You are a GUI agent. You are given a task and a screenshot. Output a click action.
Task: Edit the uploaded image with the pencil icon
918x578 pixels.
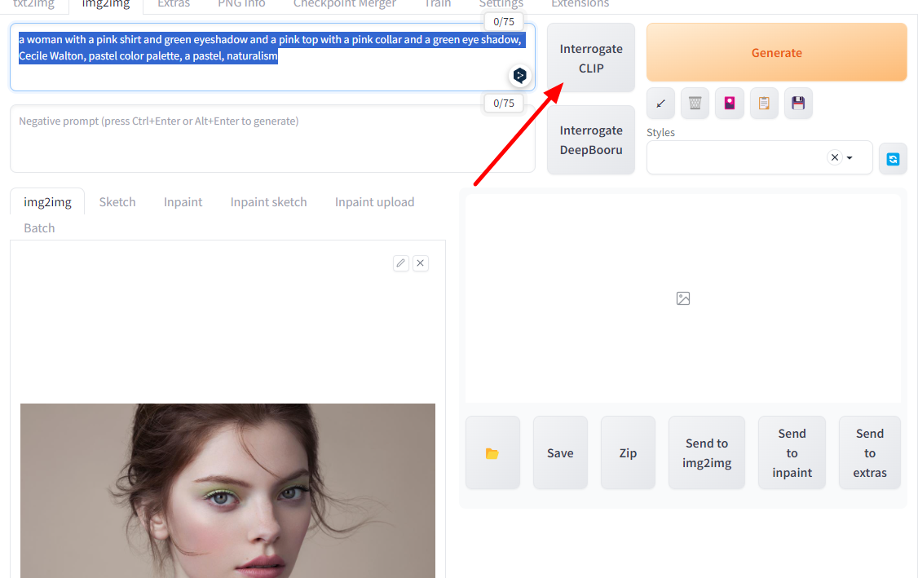[400, 263]
